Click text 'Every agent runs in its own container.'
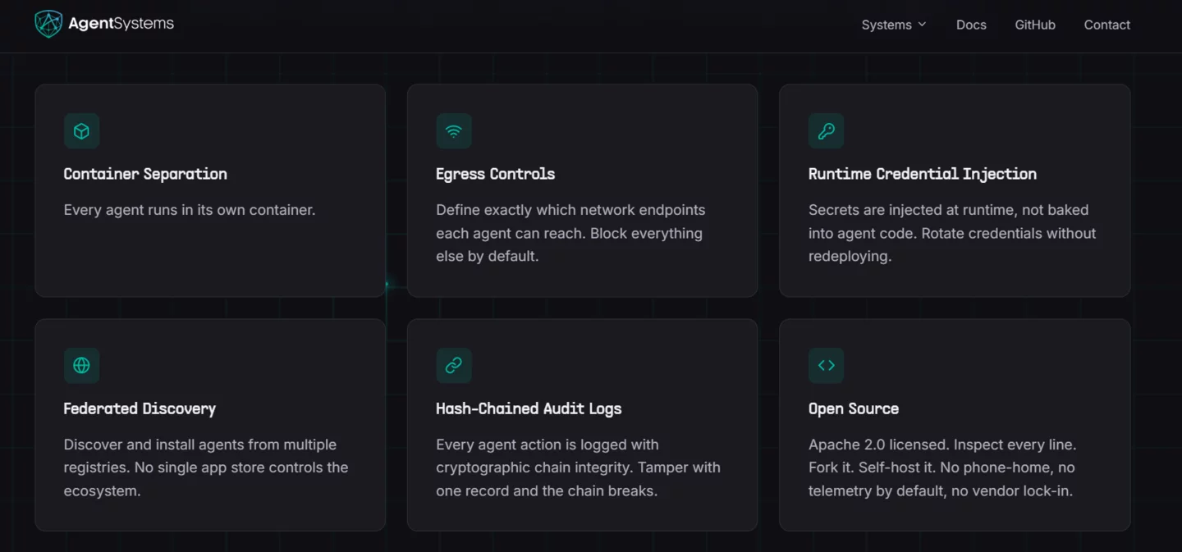The width and height of the screenshot is (1182, 552). tap(190, 210)
